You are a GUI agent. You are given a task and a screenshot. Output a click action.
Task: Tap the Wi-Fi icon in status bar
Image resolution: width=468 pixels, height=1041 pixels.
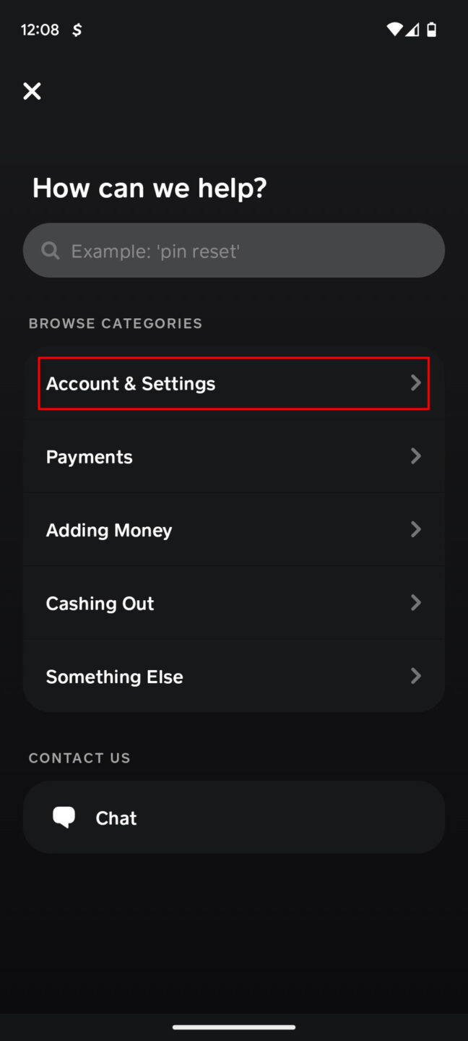(394, 30)
